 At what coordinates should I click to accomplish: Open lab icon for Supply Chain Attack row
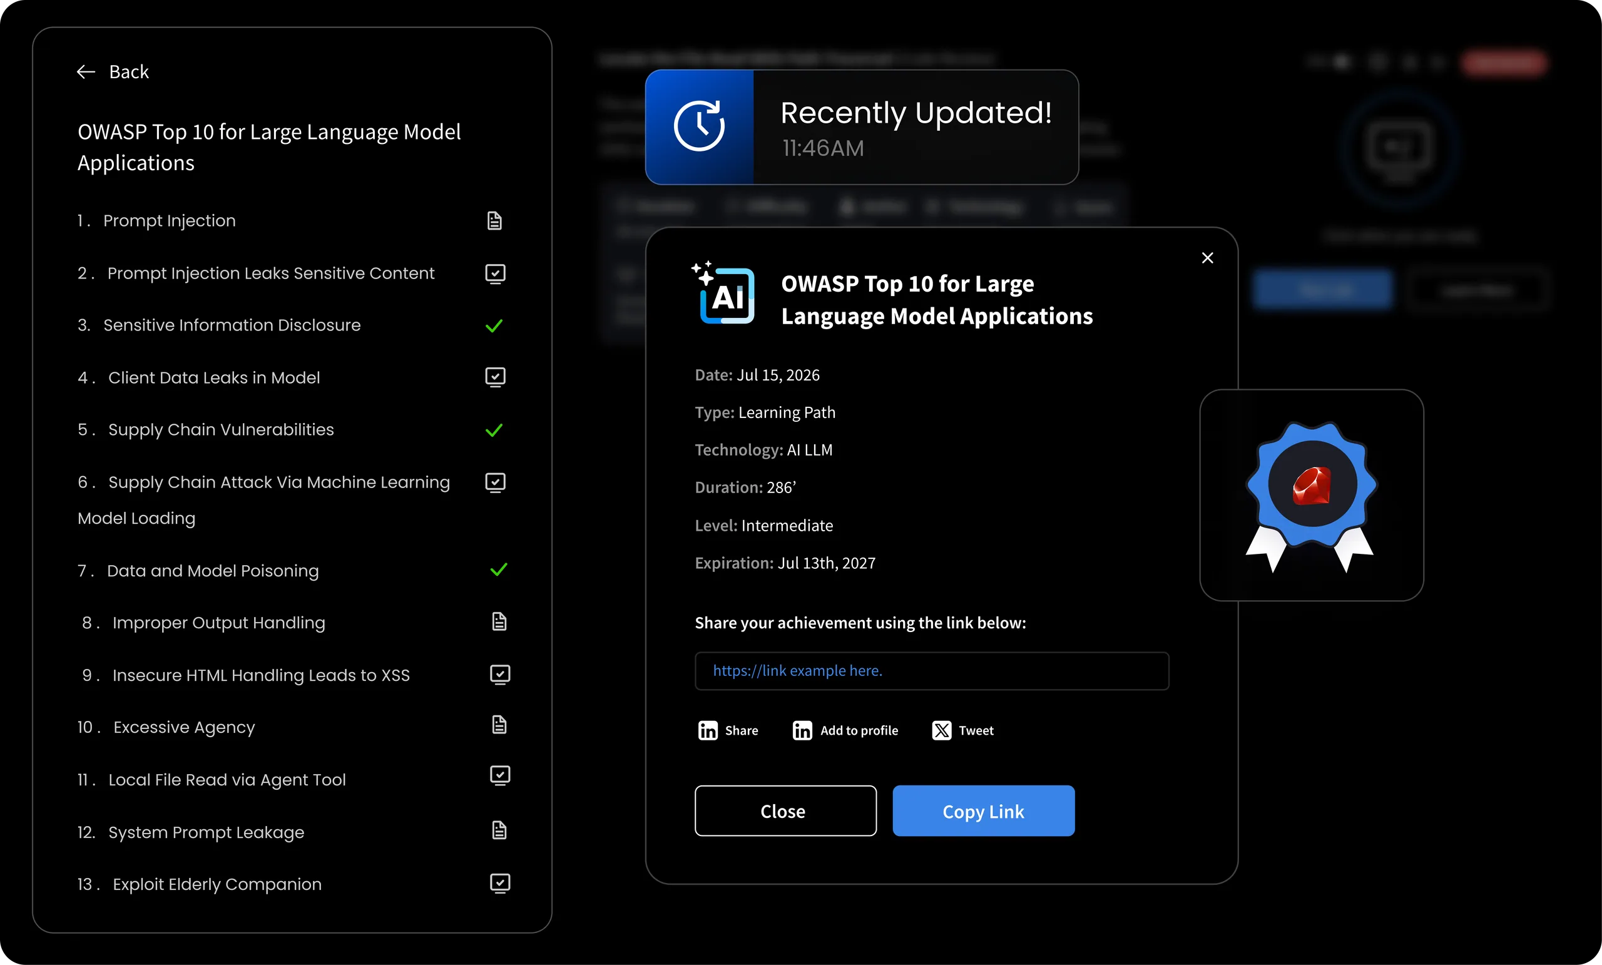(x=496, y=482)
